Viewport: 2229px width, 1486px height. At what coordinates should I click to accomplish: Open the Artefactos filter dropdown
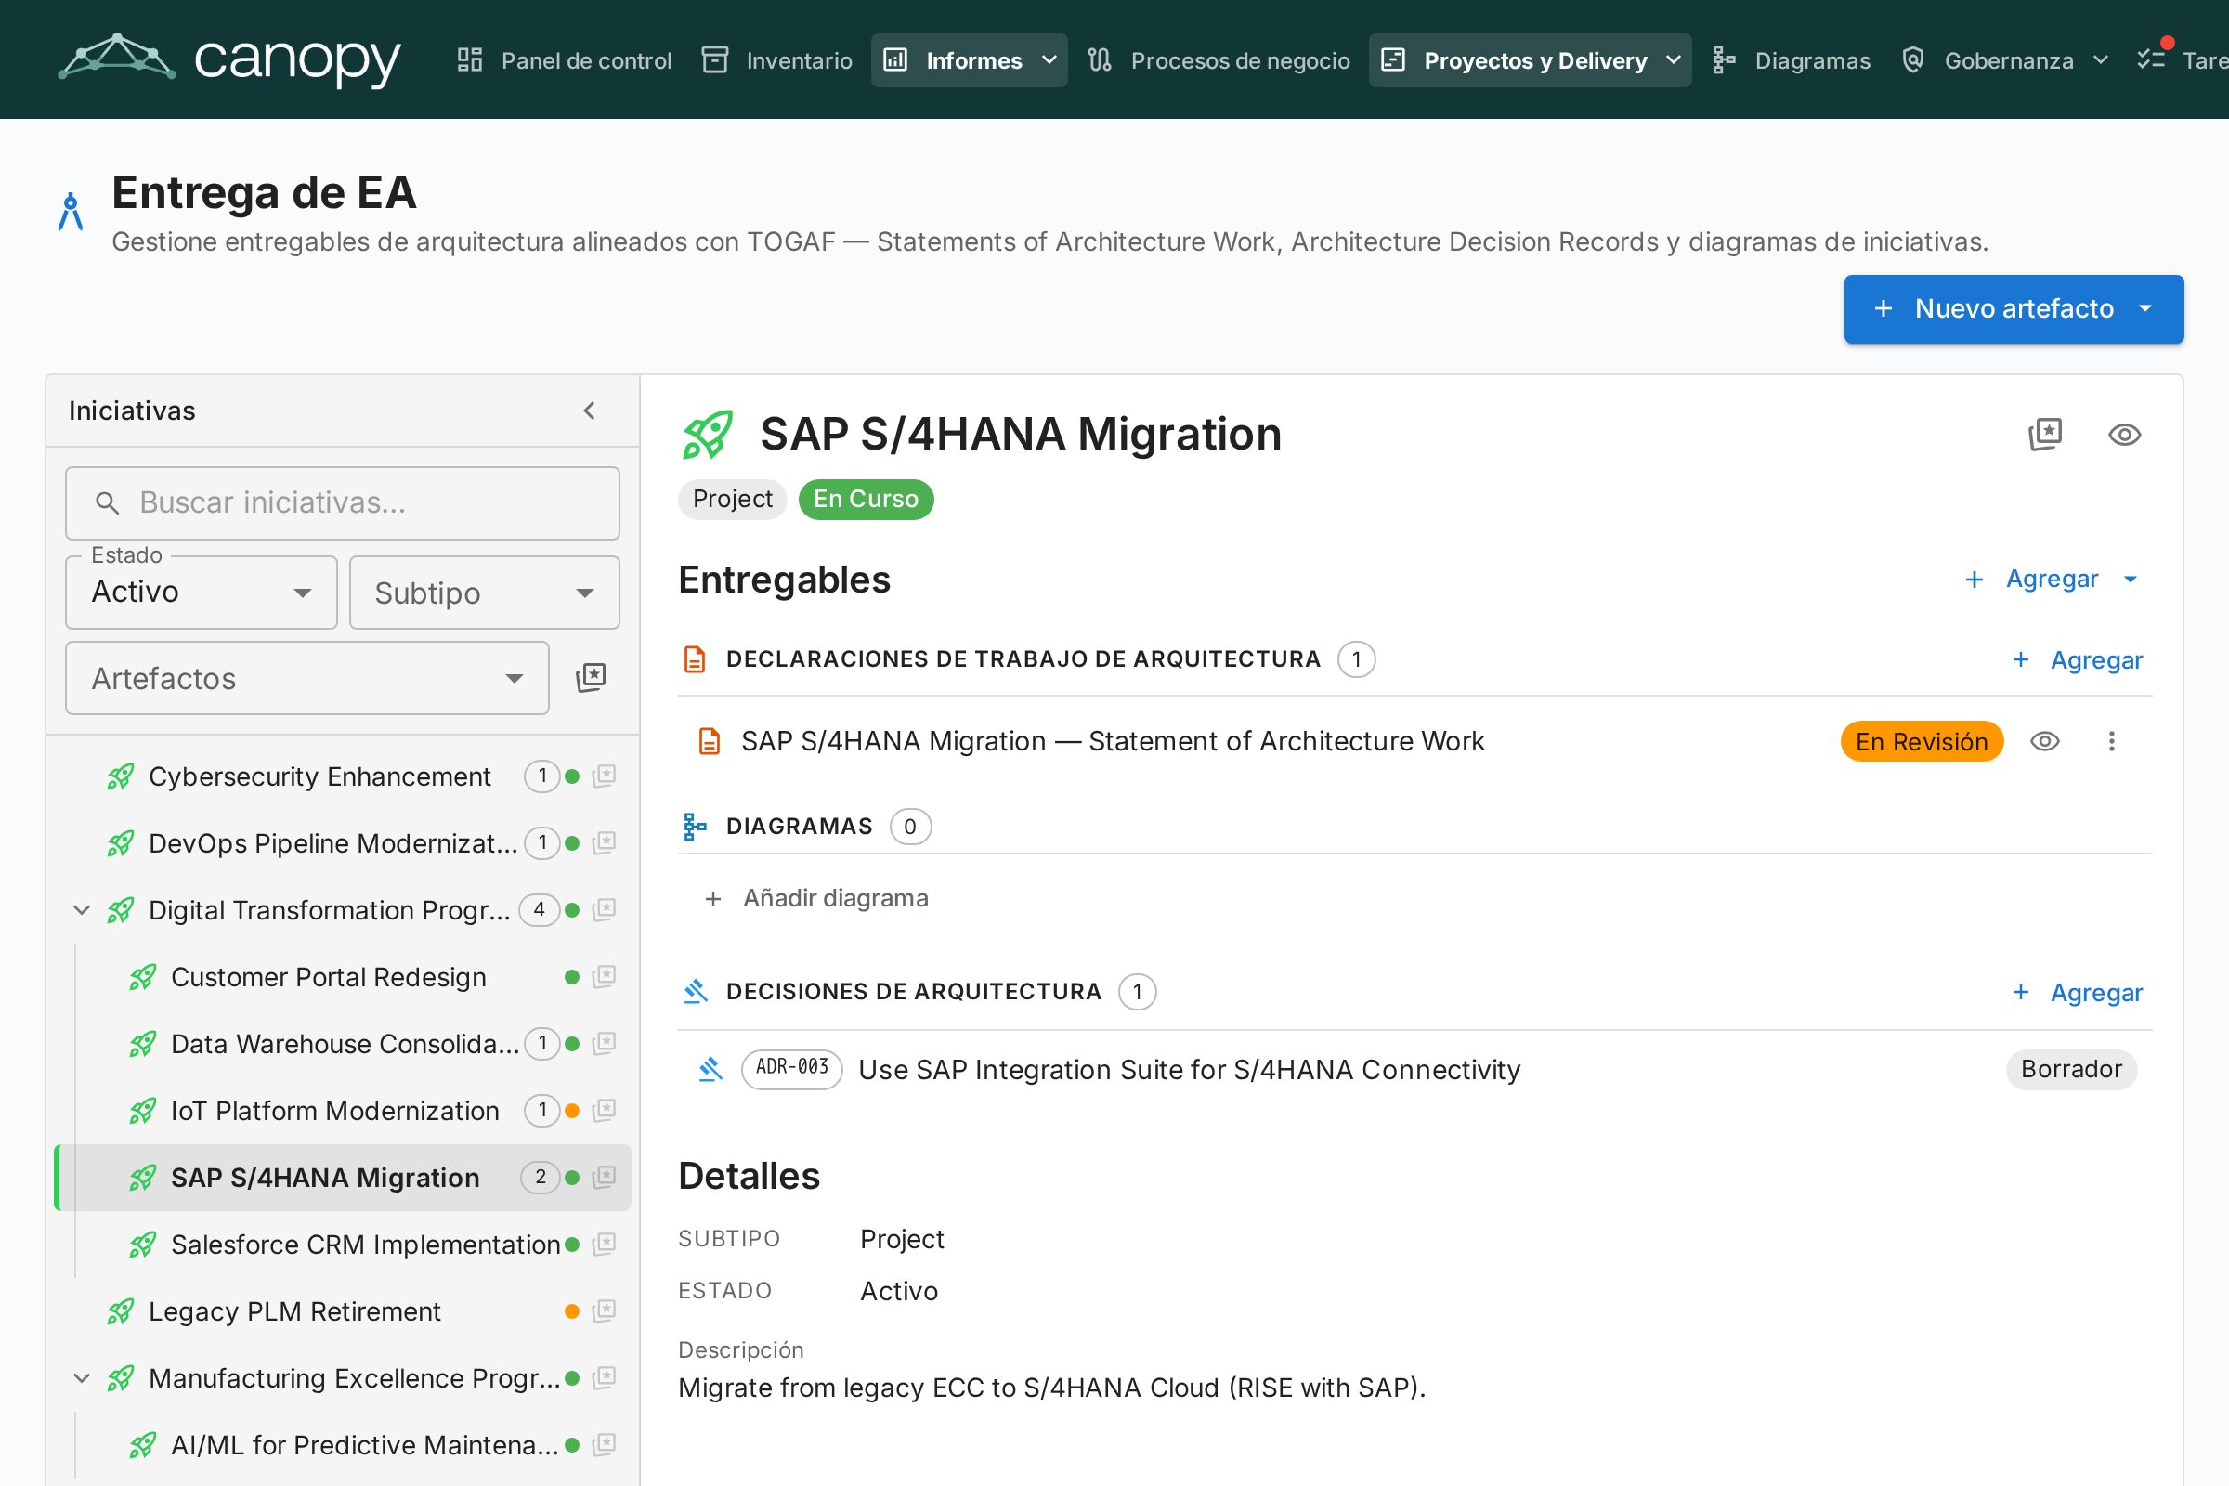tap(307, 679)
